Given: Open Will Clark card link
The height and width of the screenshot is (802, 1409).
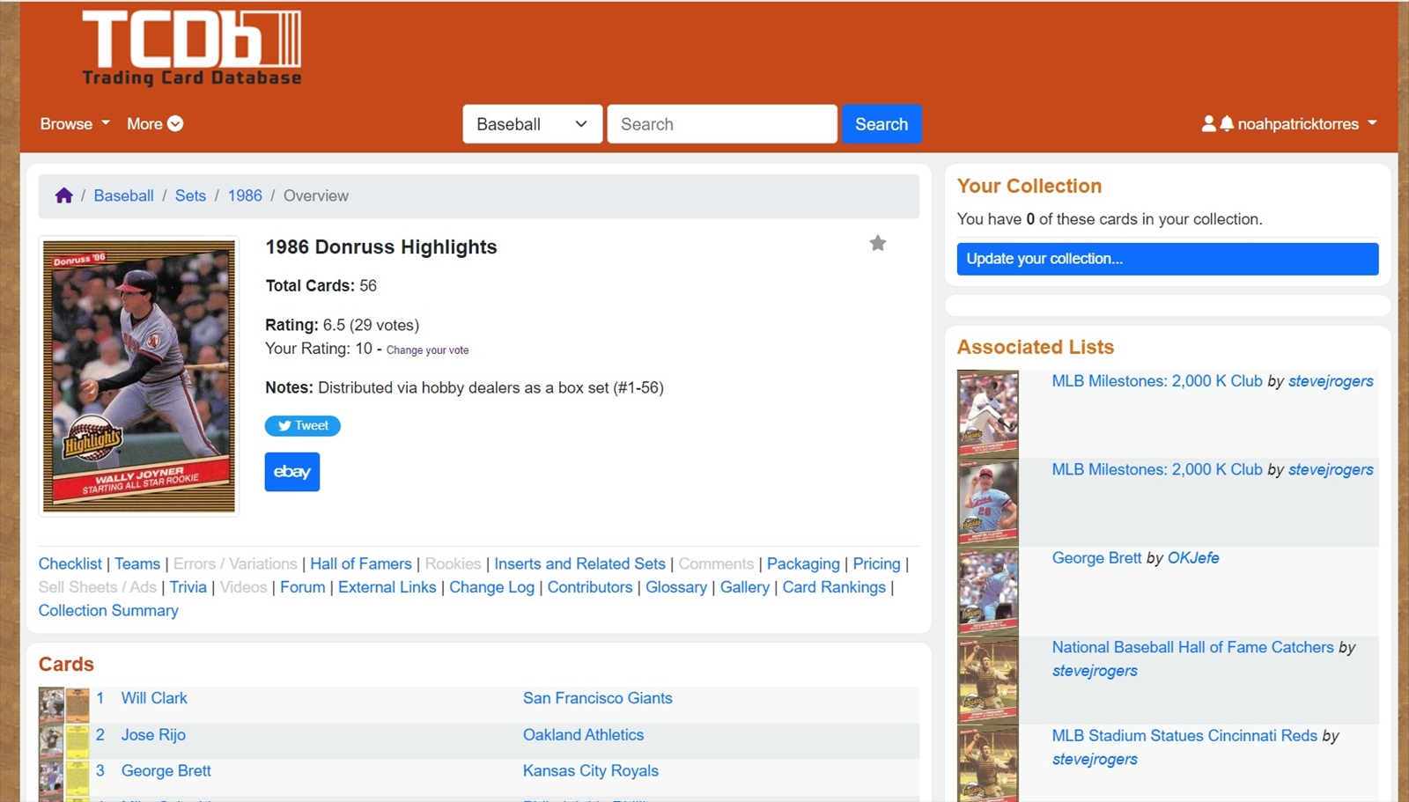Looking at the screenshot, I should tap(154, 698).
